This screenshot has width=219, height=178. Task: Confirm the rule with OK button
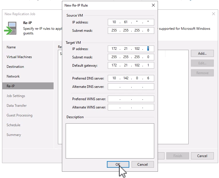coord(118,165)
